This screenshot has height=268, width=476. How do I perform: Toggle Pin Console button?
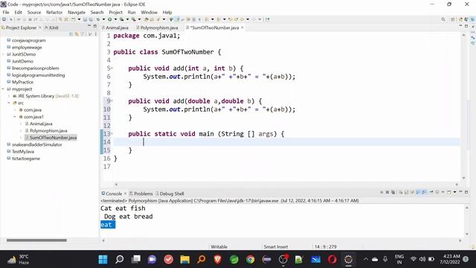pyautogui.click(x=431, y=192)
